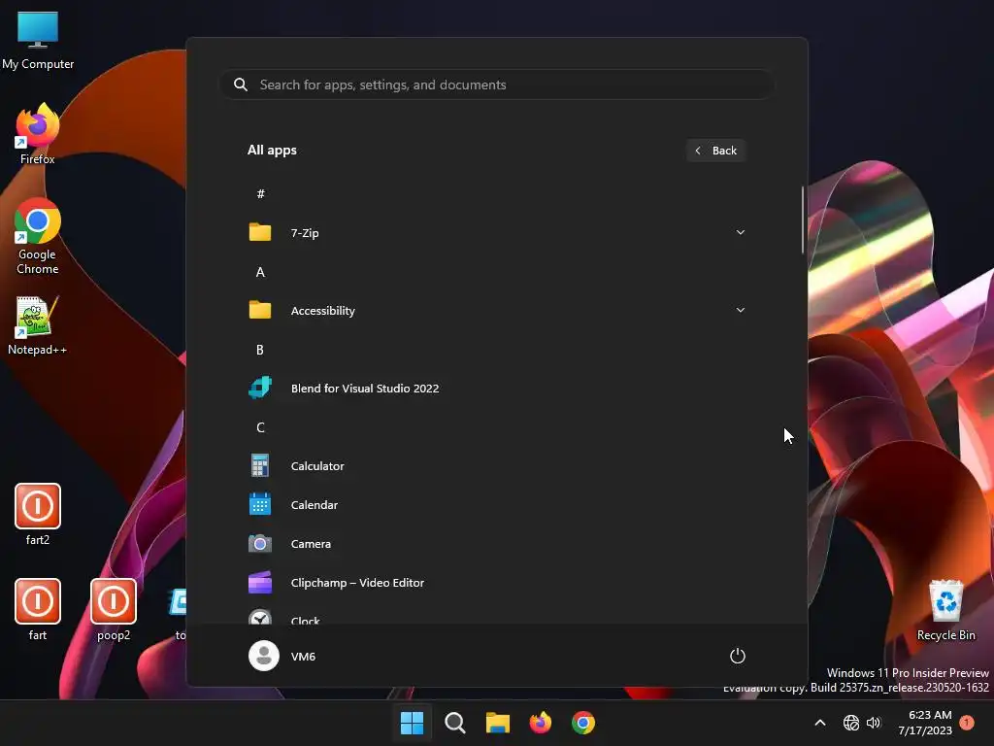
Task: Open the Calendar app icon
Action: (x=260, y=504)
